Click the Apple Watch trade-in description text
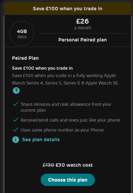133x193 pixels. [x=66, y=79]
